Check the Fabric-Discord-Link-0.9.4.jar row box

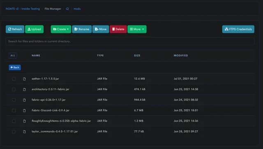click(14, 111)
